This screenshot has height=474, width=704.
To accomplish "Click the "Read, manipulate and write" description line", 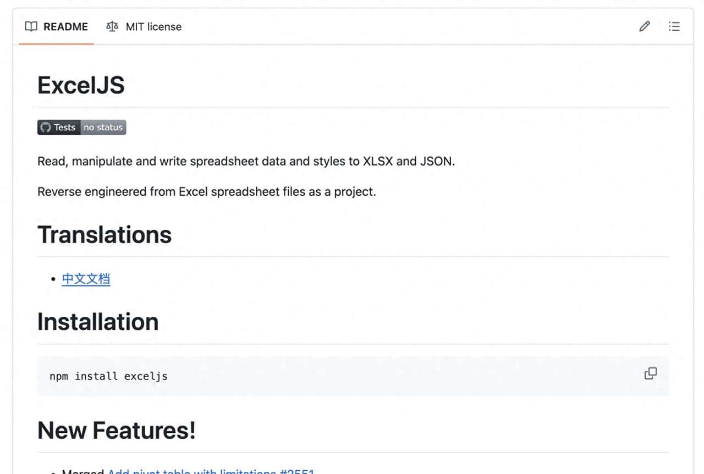I will [x=246, y=162].
